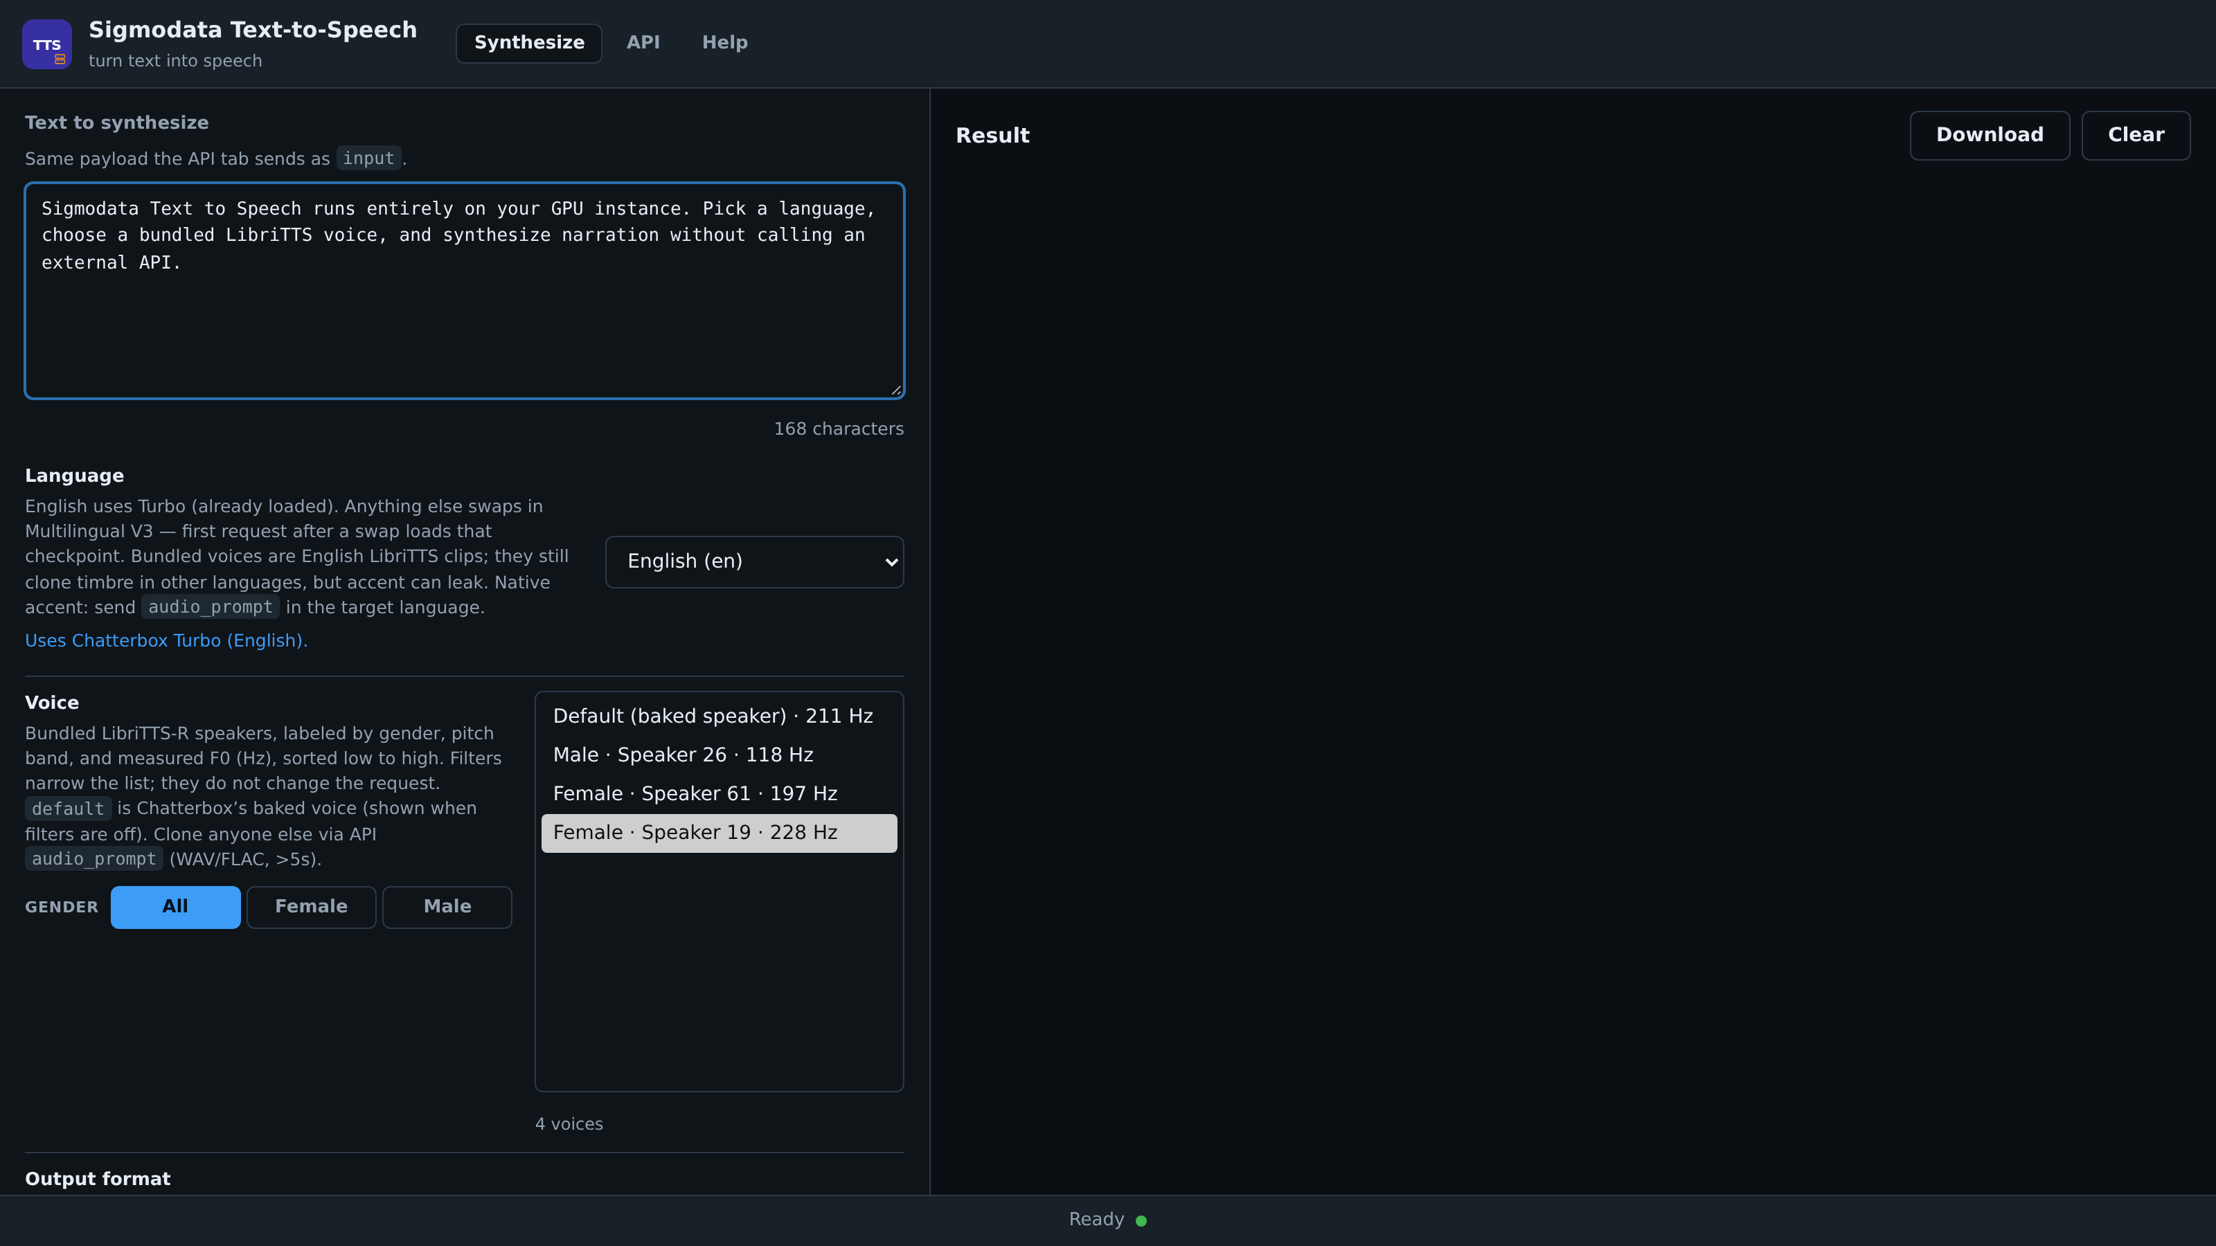Choose Female Speaker 61 197 Hz voice

coord(720,794)
